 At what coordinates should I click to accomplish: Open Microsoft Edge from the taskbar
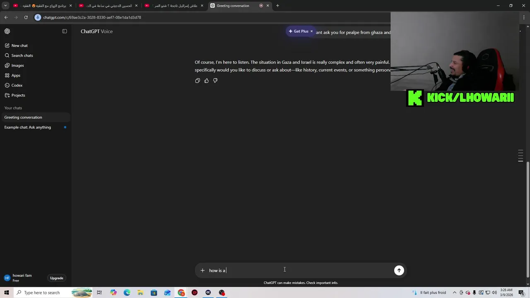tap(127, 293)
